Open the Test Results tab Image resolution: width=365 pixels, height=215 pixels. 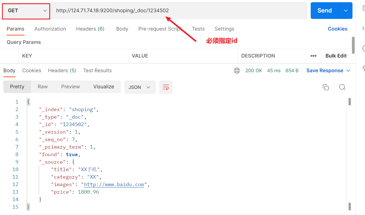[x=97, y=71]
